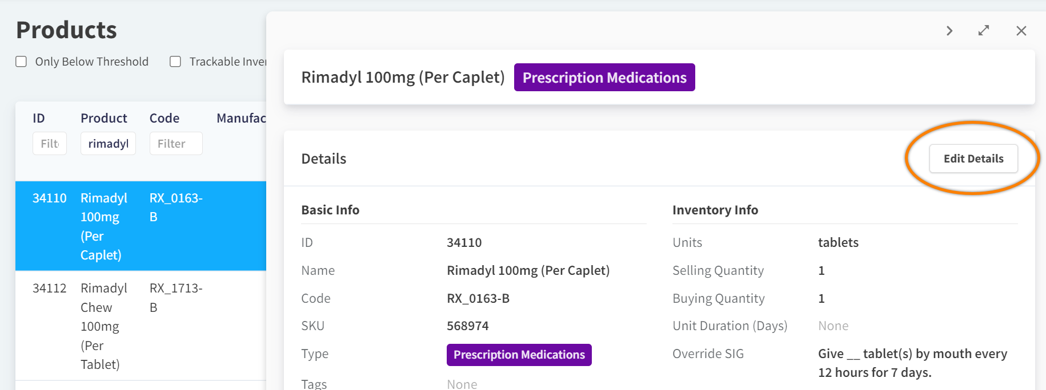Click the Override SIG instruction text
The image size is (1046, 390).
tap(912, 363)
